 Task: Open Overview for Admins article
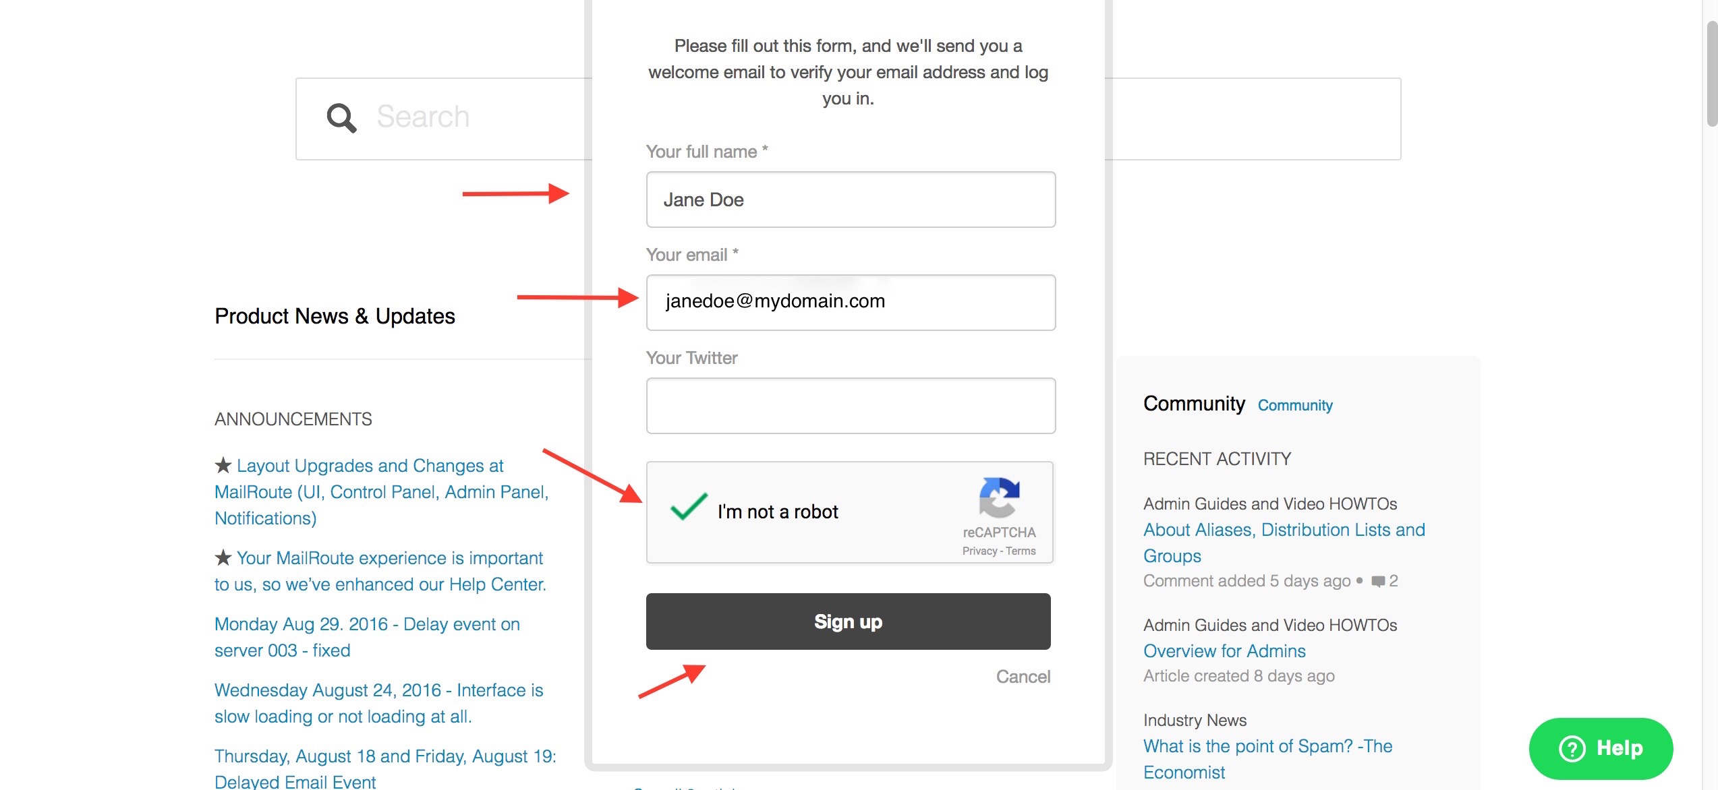pyautogui.click(x=1224, y=651)
